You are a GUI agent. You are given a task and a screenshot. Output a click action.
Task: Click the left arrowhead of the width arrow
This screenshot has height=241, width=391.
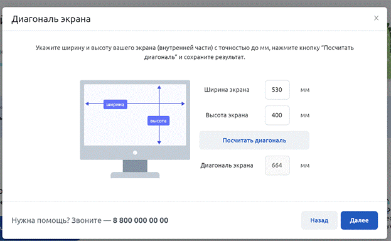click(87, 104)
